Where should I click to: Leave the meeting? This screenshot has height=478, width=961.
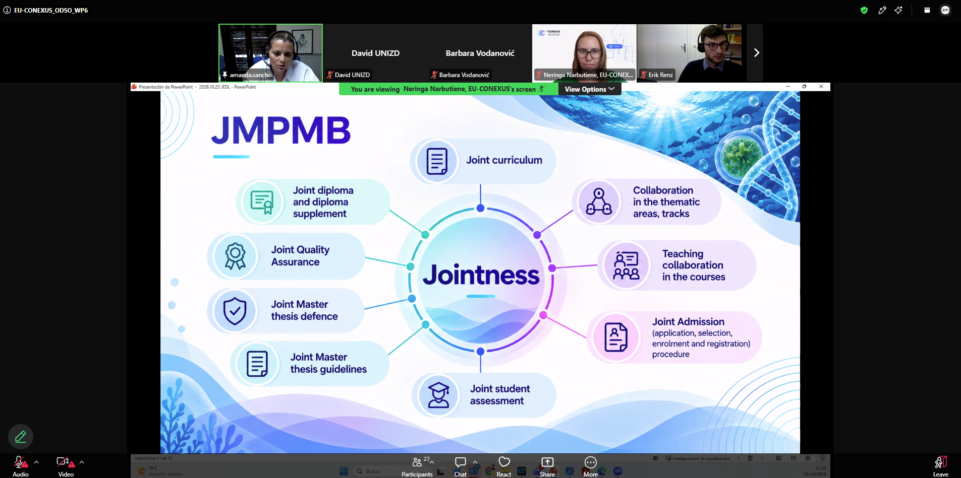[x=940, y=466]
